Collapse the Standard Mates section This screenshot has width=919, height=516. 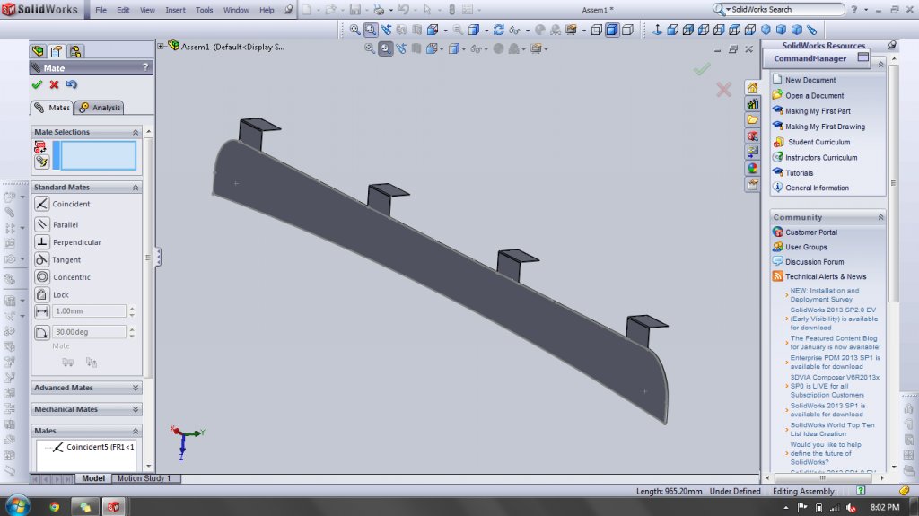(x=136, y=187)
